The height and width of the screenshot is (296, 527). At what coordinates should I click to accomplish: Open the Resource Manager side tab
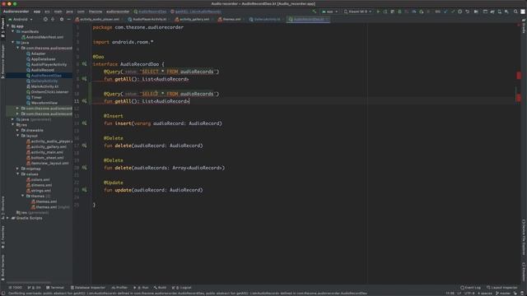point(2,61)
